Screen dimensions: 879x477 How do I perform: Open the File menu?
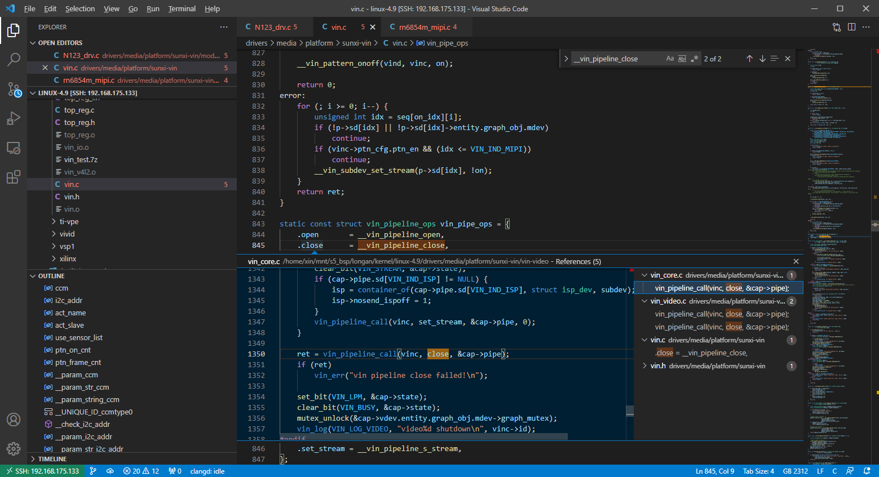pyautogui.click(x=30, y=8)
